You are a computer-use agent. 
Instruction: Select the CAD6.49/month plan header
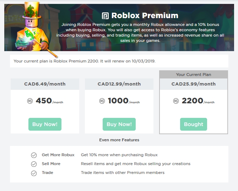pyautogui.click(x=45, y=84)
